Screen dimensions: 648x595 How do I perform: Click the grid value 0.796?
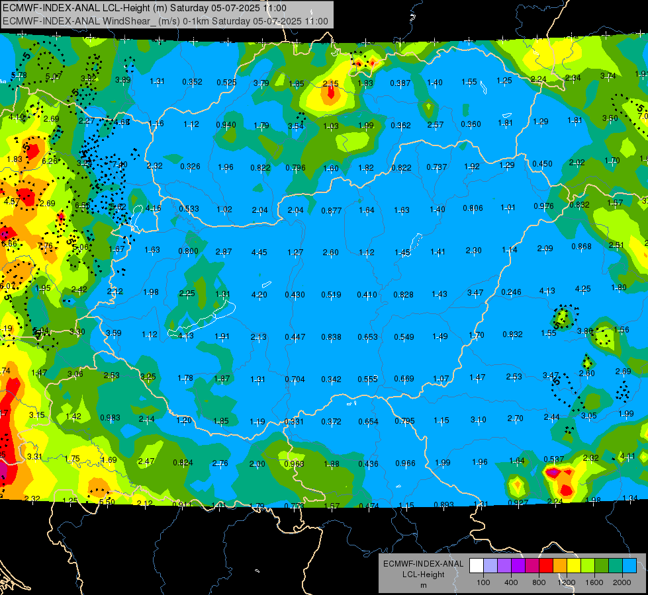coord(295,168)
